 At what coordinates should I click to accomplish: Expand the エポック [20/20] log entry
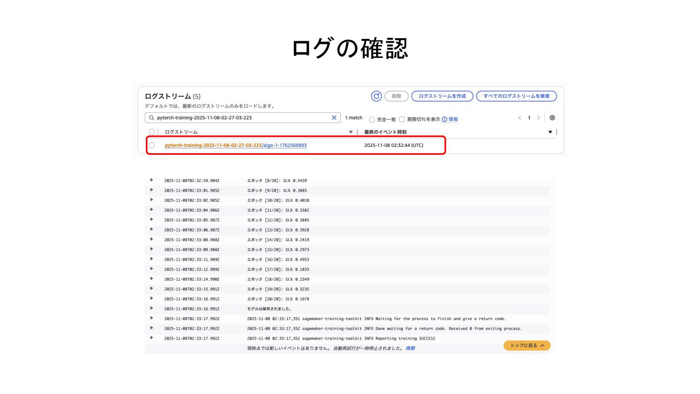(152, 298)
